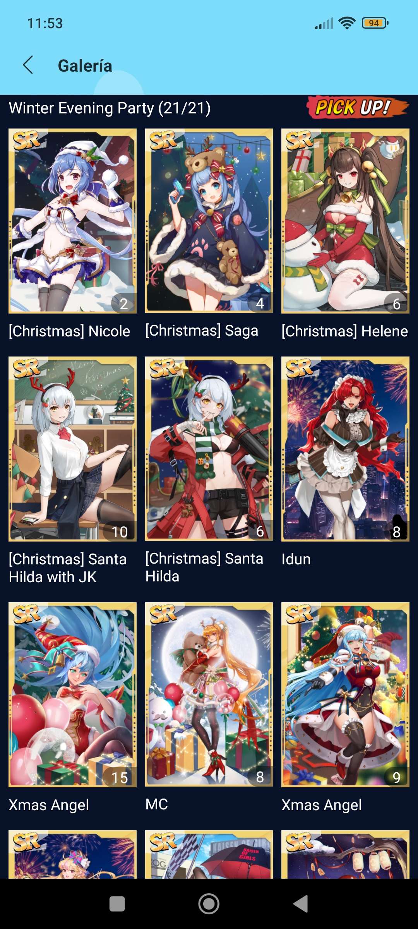Tap the Winter Evening Party (21/21) heading
This screenshot has height=929, width=418.
coord(110,108)
